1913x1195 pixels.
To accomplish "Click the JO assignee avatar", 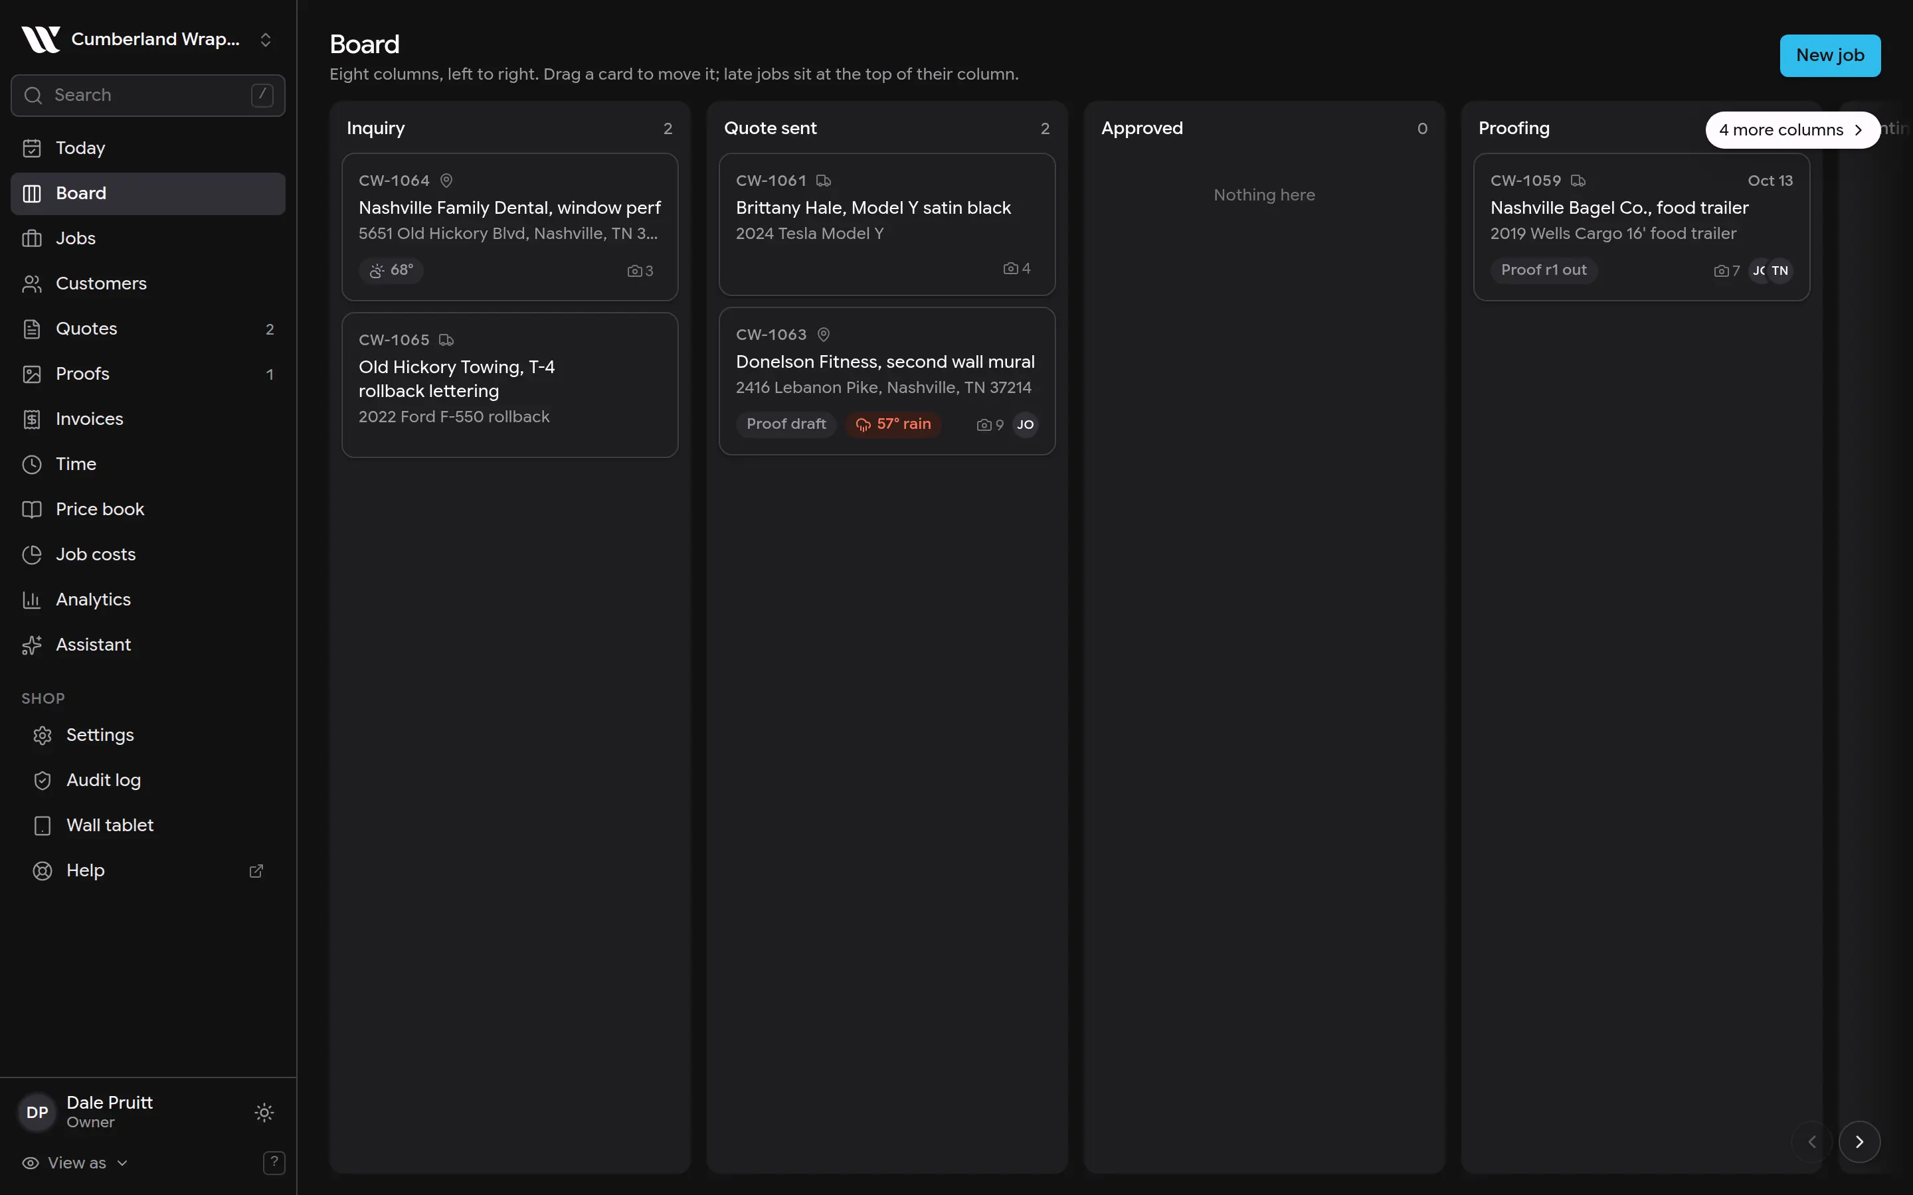I will [1026, 425].
